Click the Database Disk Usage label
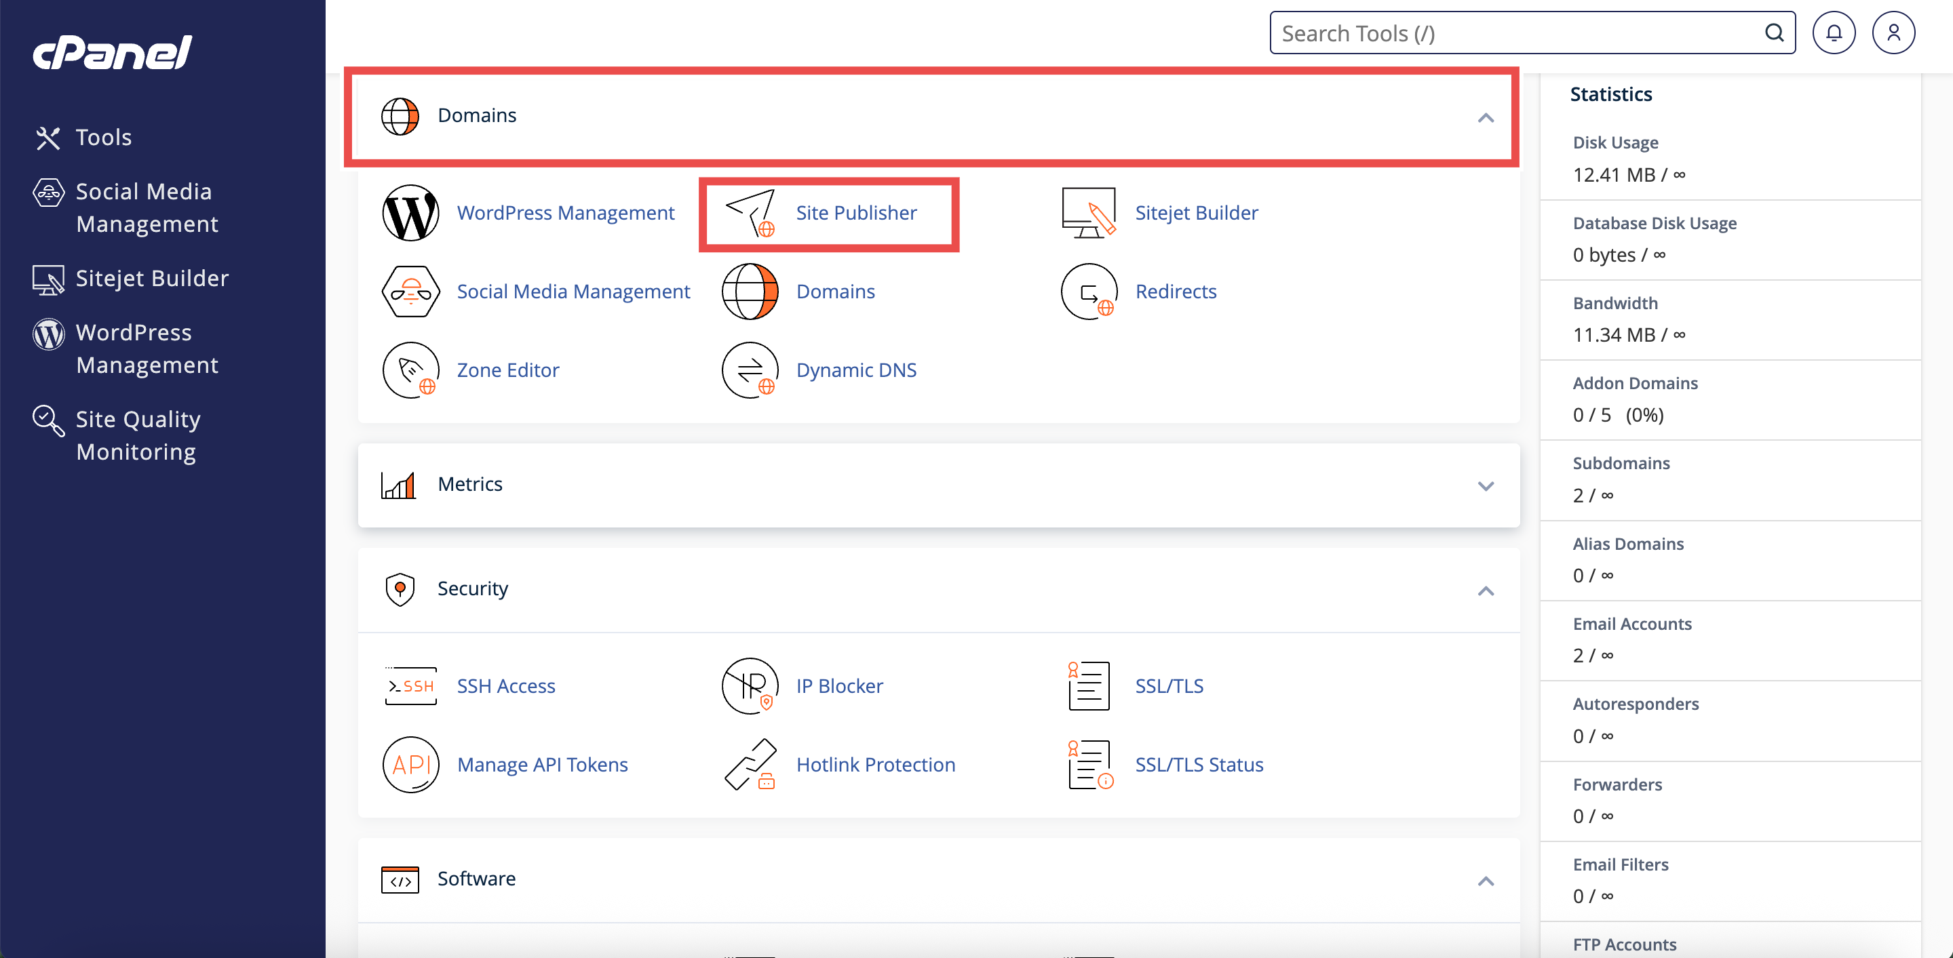This screenshot has width=1953, height=958. pyautogui.click(x=1655, y=223)
